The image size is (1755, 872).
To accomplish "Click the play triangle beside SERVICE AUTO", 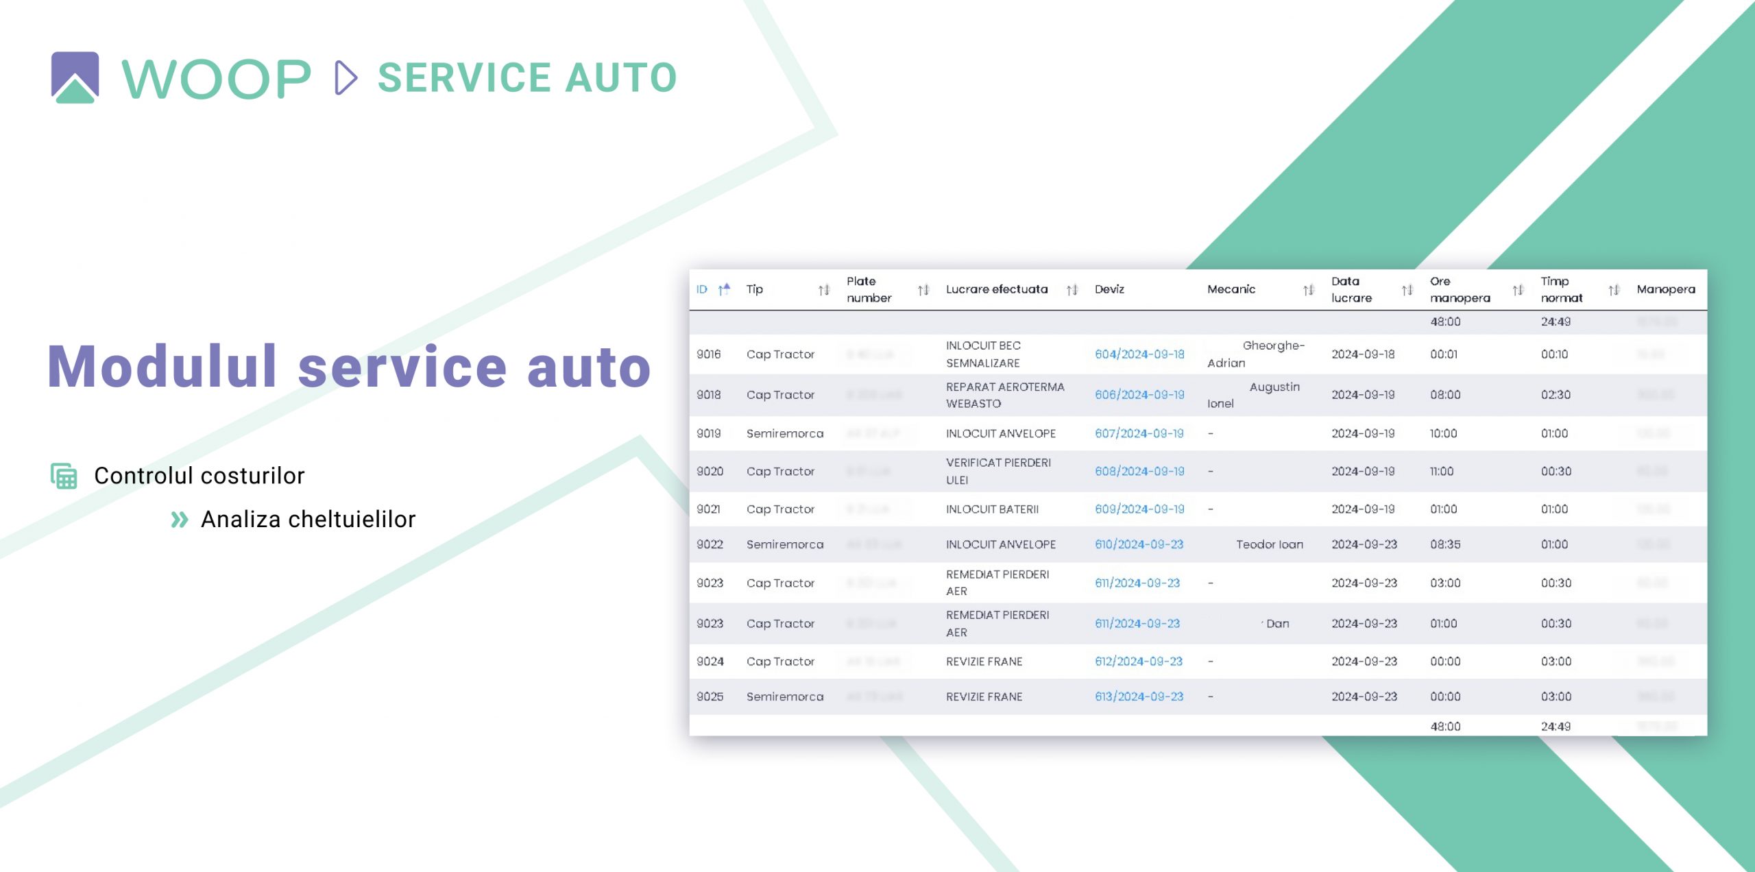I will 346,77.
